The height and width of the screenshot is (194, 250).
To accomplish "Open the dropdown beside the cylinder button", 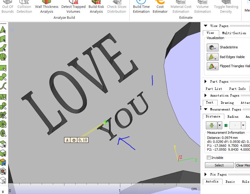I will click(x=219, y=125).
